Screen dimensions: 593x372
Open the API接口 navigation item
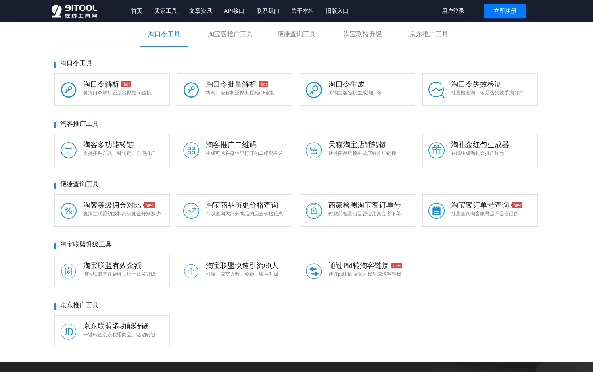coord(234,11)
